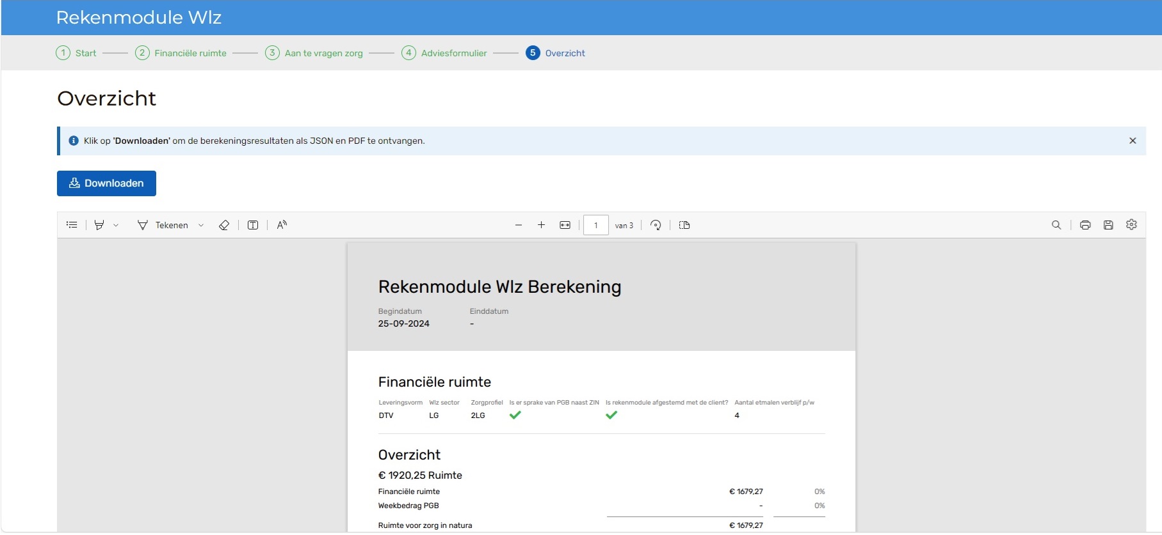Zoom in with the plus icon
Image resolution: width=1162 pixels, height=535 pixels.
pos(542,225)
